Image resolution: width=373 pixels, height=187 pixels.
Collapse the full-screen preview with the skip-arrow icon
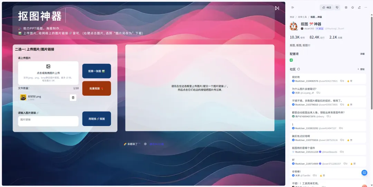pos(277,8)
